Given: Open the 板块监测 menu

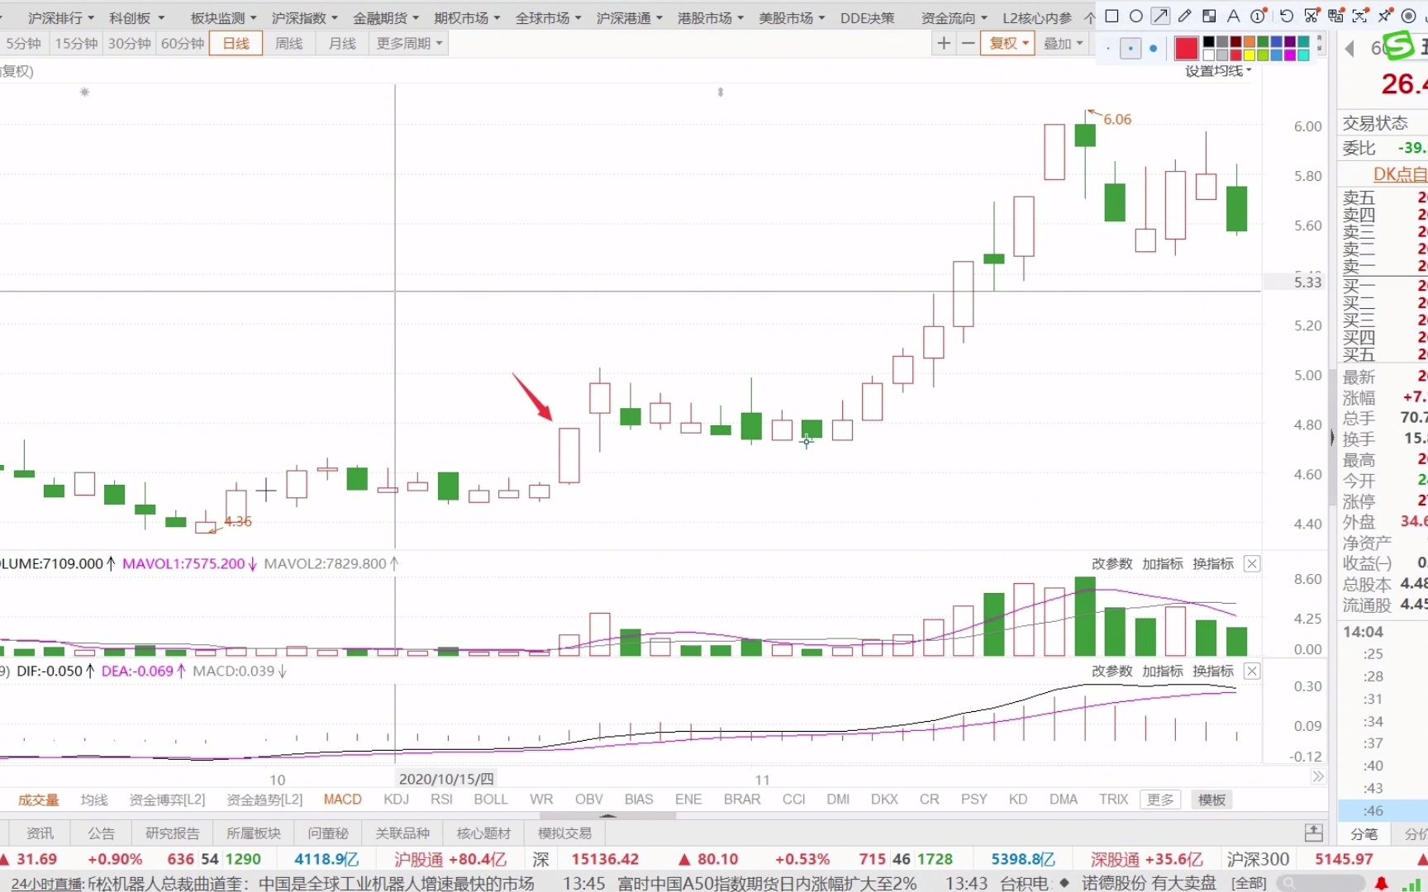Looking at the screenshot, I should coord(223,17).
